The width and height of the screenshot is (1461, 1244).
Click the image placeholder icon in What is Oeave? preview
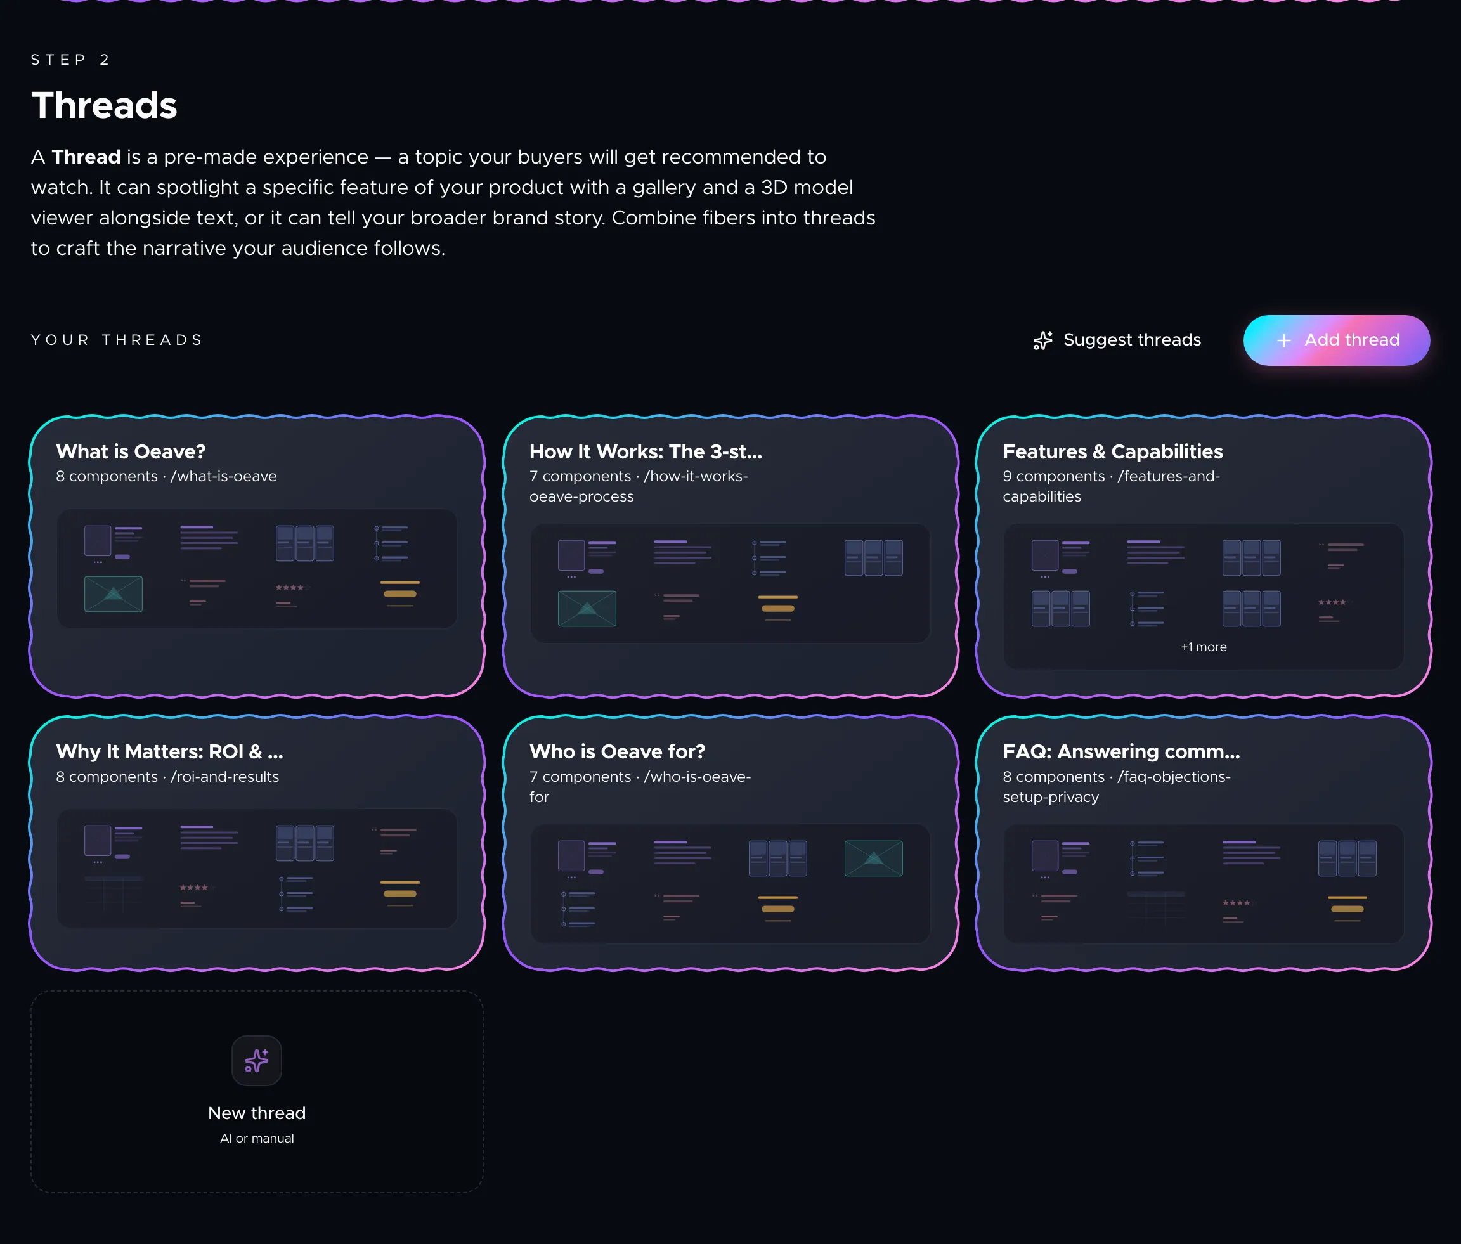coord(114,594)
